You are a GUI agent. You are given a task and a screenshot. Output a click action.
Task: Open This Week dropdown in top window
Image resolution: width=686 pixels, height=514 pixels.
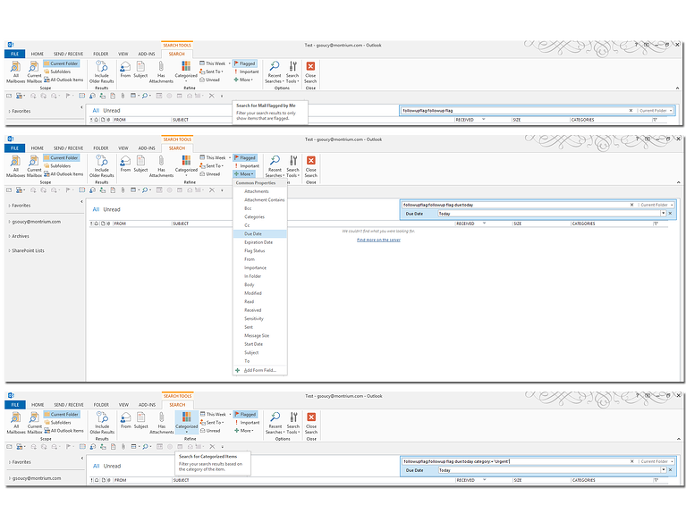pos(216,63)
